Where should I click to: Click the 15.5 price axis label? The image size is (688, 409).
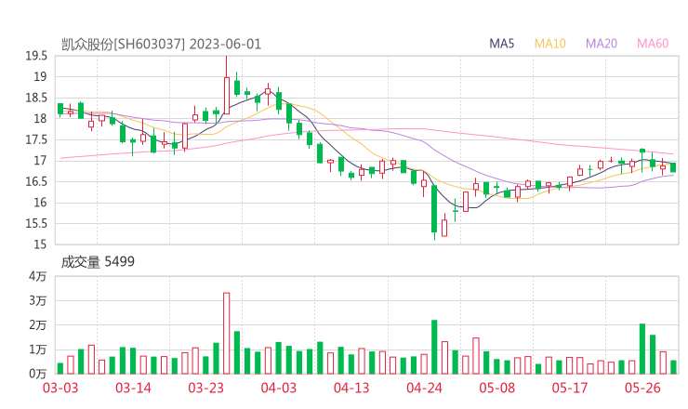pyautogui.click(x=36, y=224)
